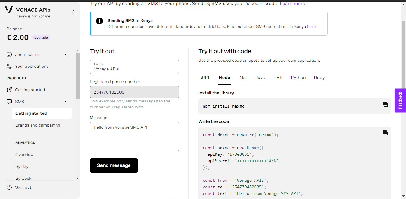406x199 pixels.
Task: Click the Send message button
Action: point(114,165)
